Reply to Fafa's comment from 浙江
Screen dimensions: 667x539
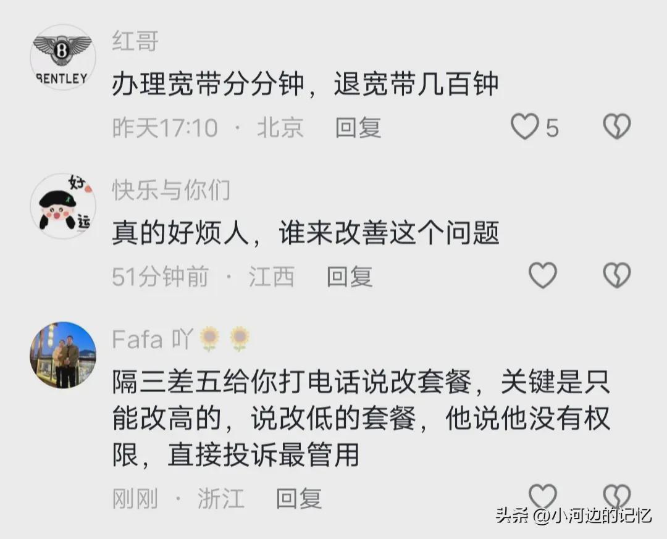(x=299, y=498)
